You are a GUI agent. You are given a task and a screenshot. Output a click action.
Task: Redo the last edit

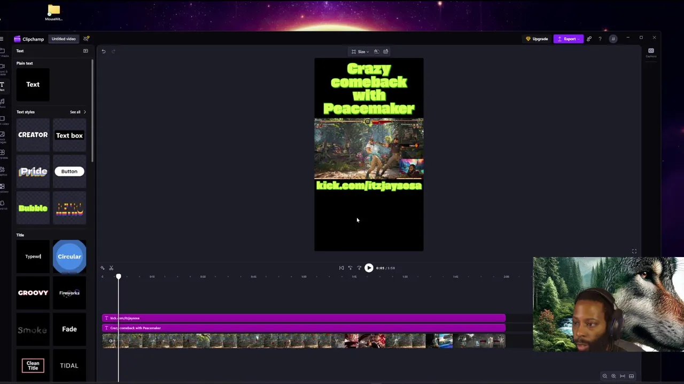113,51
